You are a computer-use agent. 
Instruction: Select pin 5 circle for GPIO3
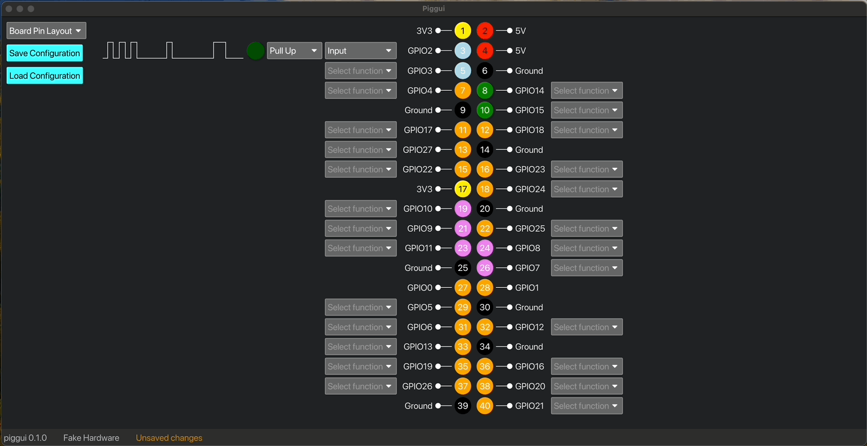tap(463, 70)
